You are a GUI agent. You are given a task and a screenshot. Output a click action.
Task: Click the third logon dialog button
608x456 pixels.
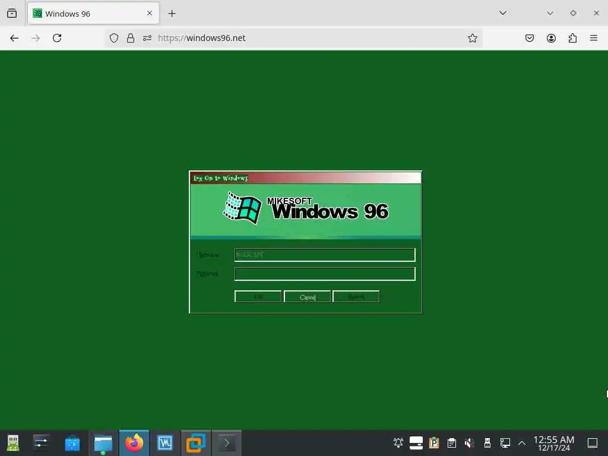coord(356,297)
